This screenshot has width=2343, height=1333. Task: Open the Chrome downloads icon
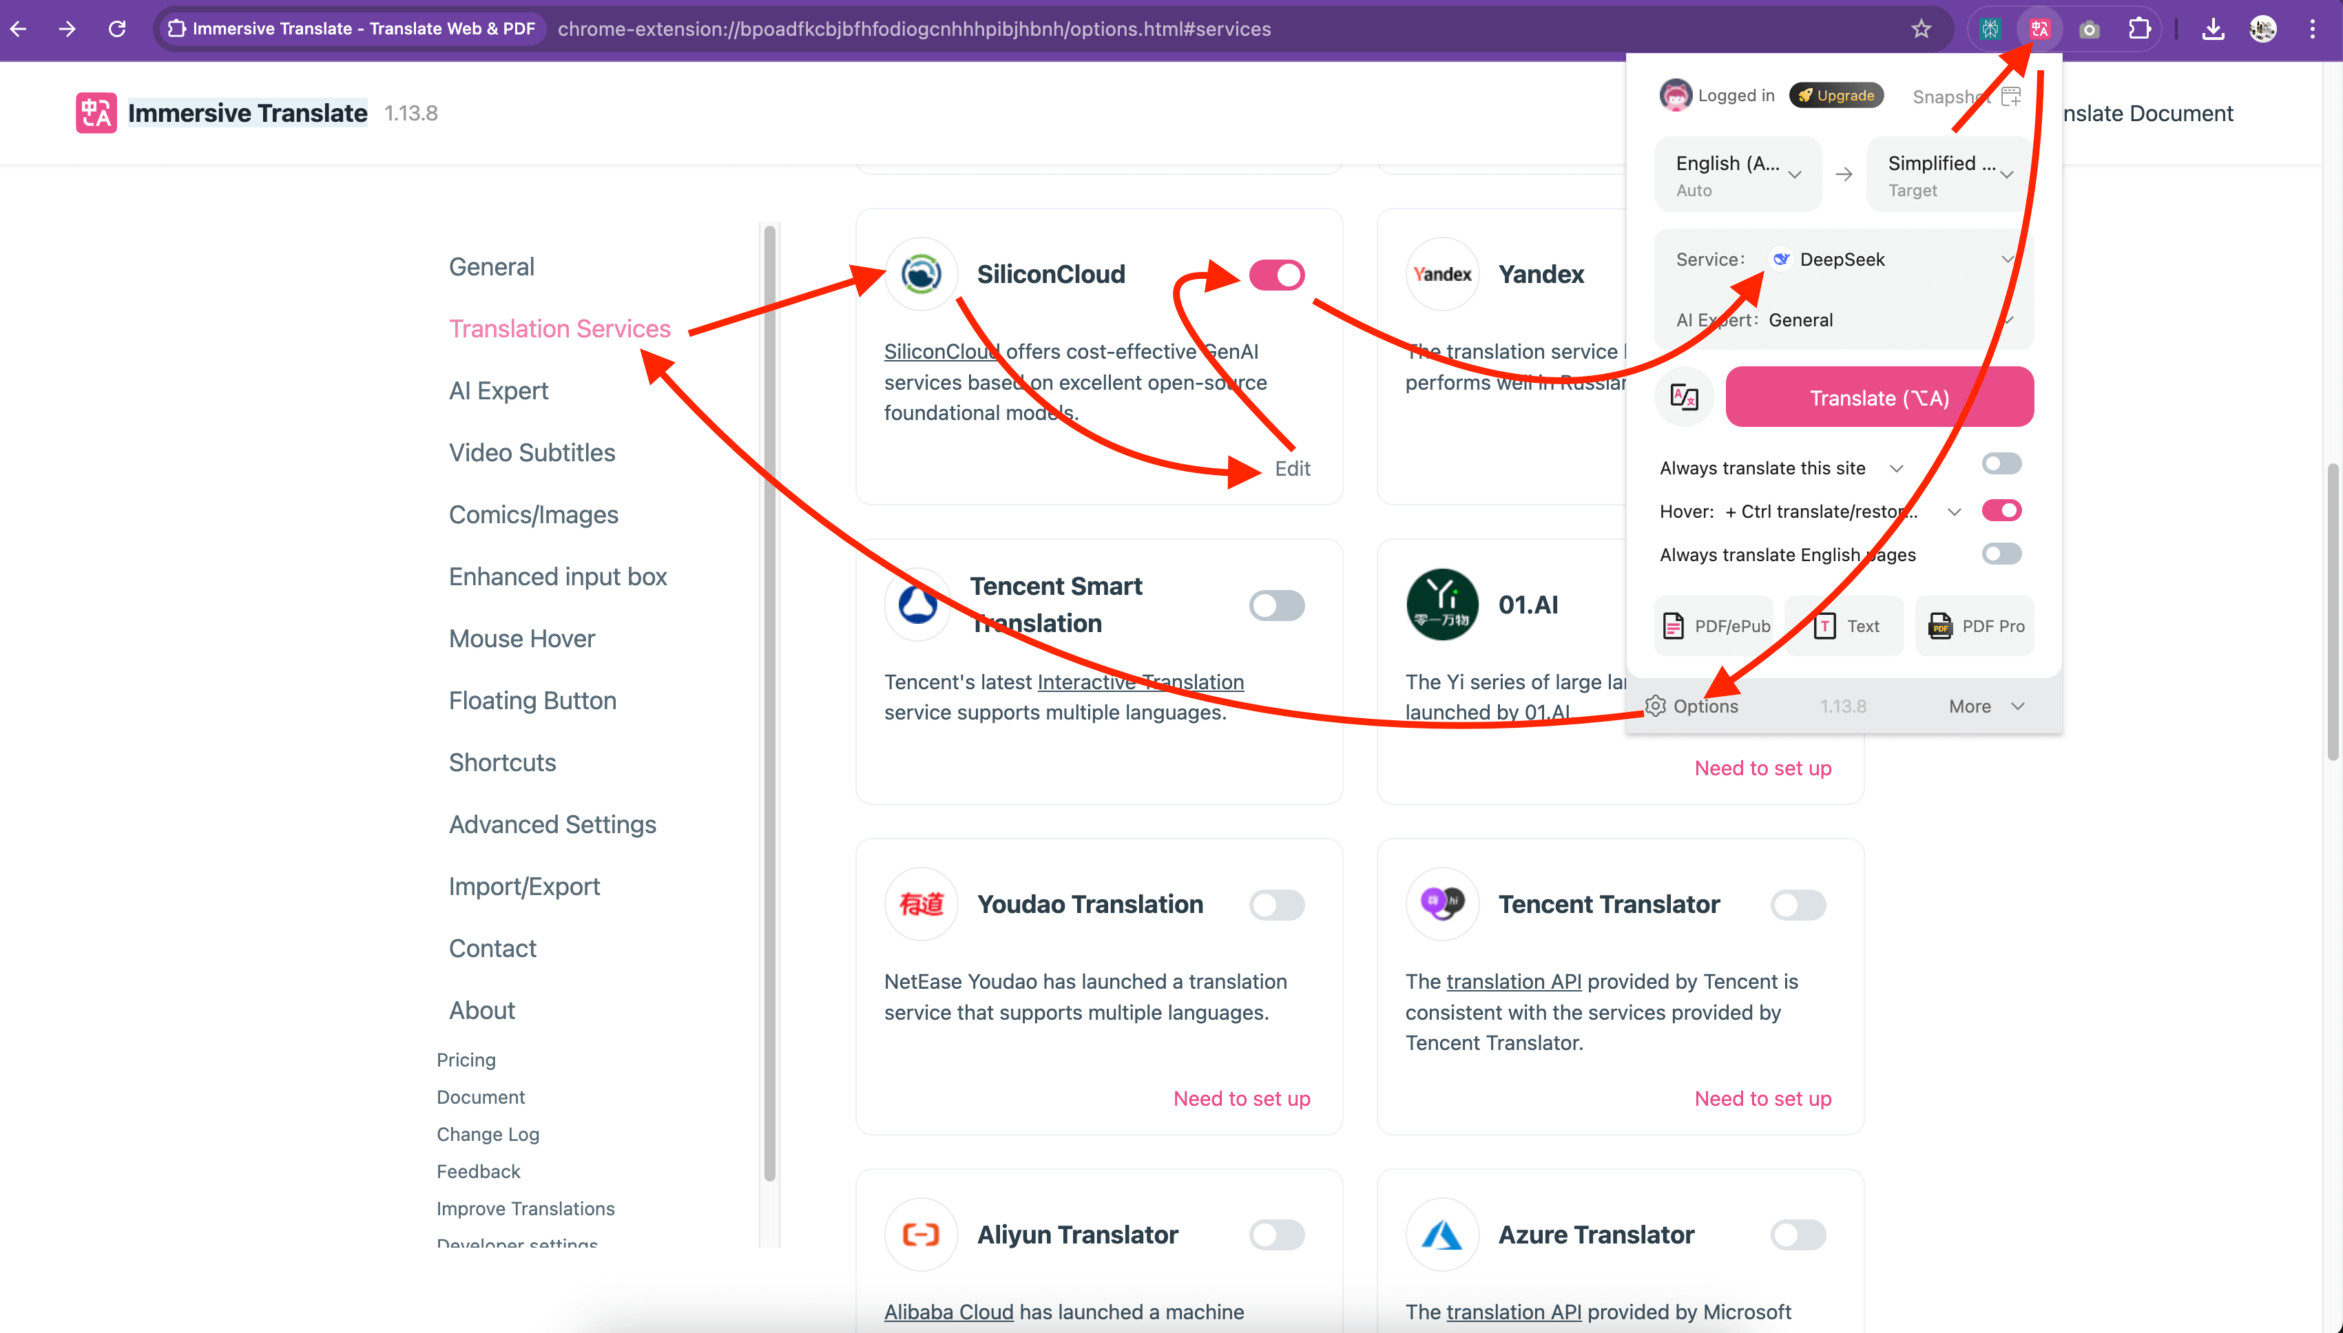coord(2213,30)
